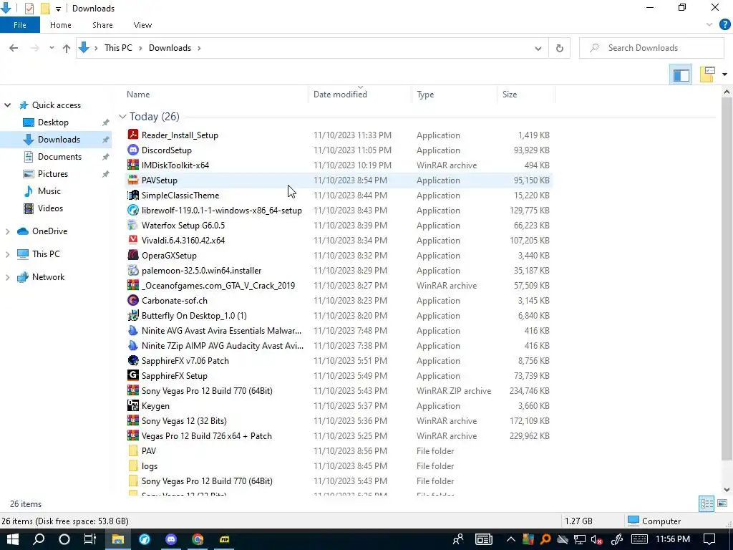The width and height of the screenshot is (733, 550).
Task: Click the Carbonate-sof.ch file icon
Action: (x=133, y=300)
